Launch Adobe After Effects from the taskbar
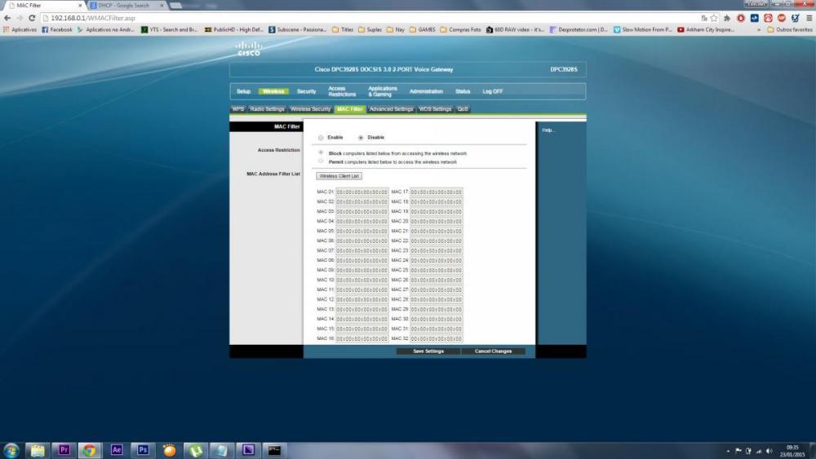 tap(116, 450)
